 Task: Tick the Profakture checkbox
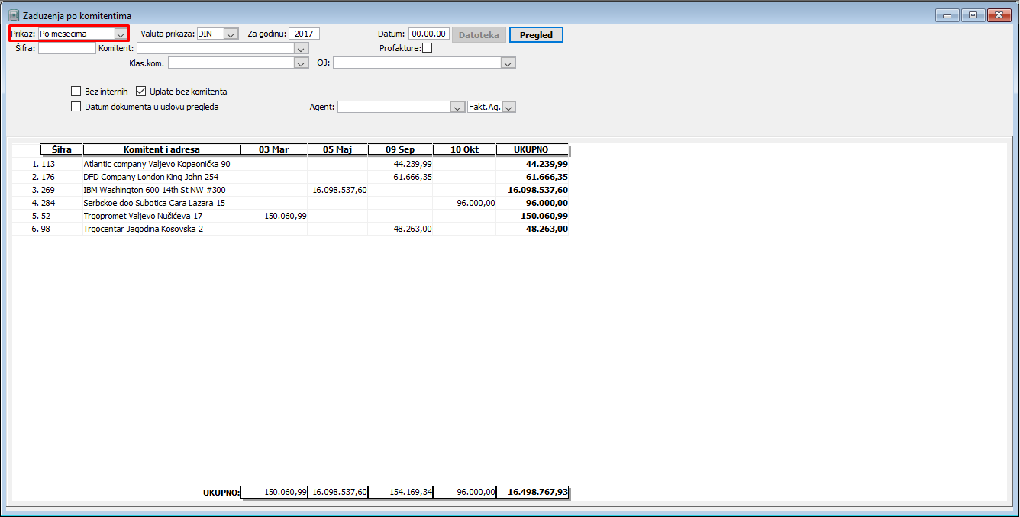pyautogui.click(x=427, y=48)
